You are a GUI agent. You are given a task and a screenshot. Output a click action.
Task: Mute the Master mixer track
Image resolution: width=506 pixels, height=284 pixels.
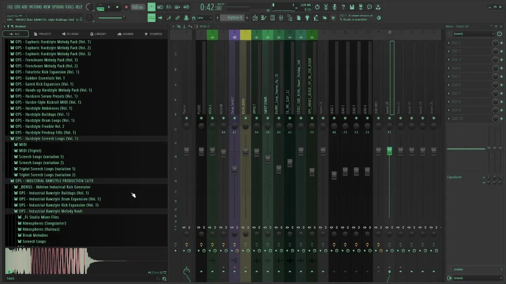(x=187, y=118)
